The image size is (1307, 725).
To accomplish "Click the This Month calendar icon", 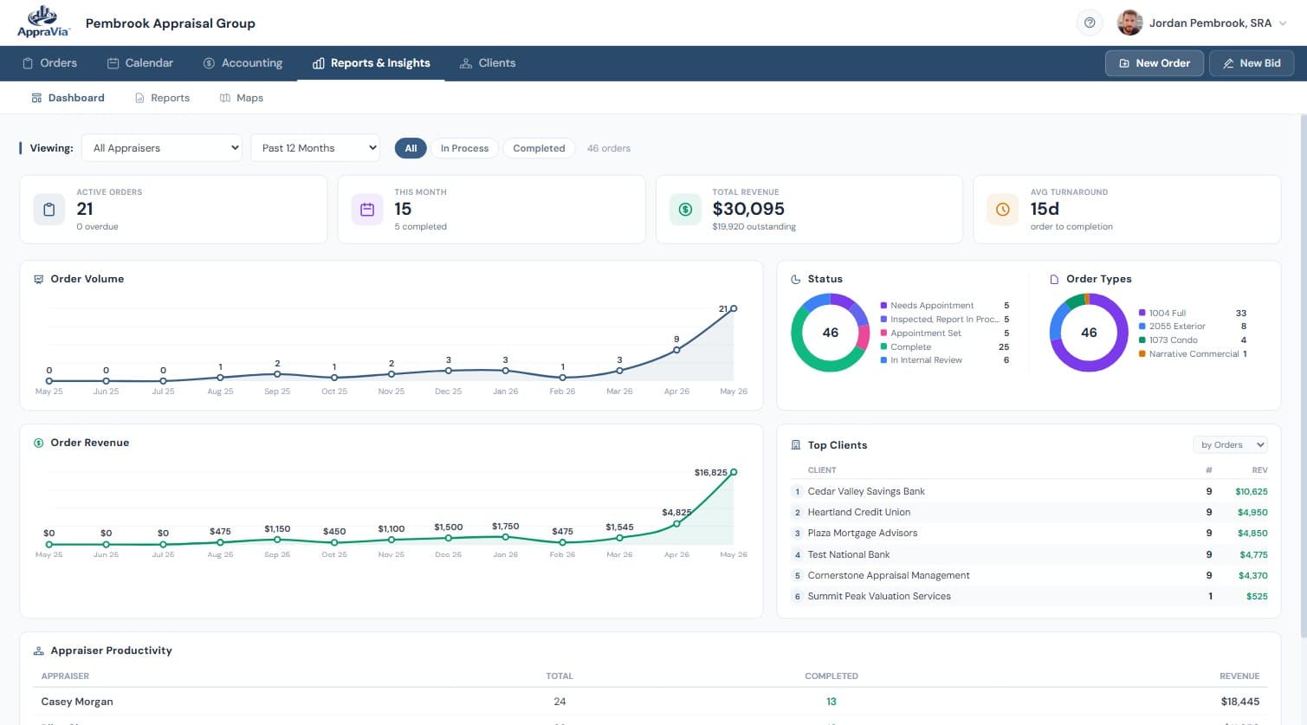I will point(366,209).
